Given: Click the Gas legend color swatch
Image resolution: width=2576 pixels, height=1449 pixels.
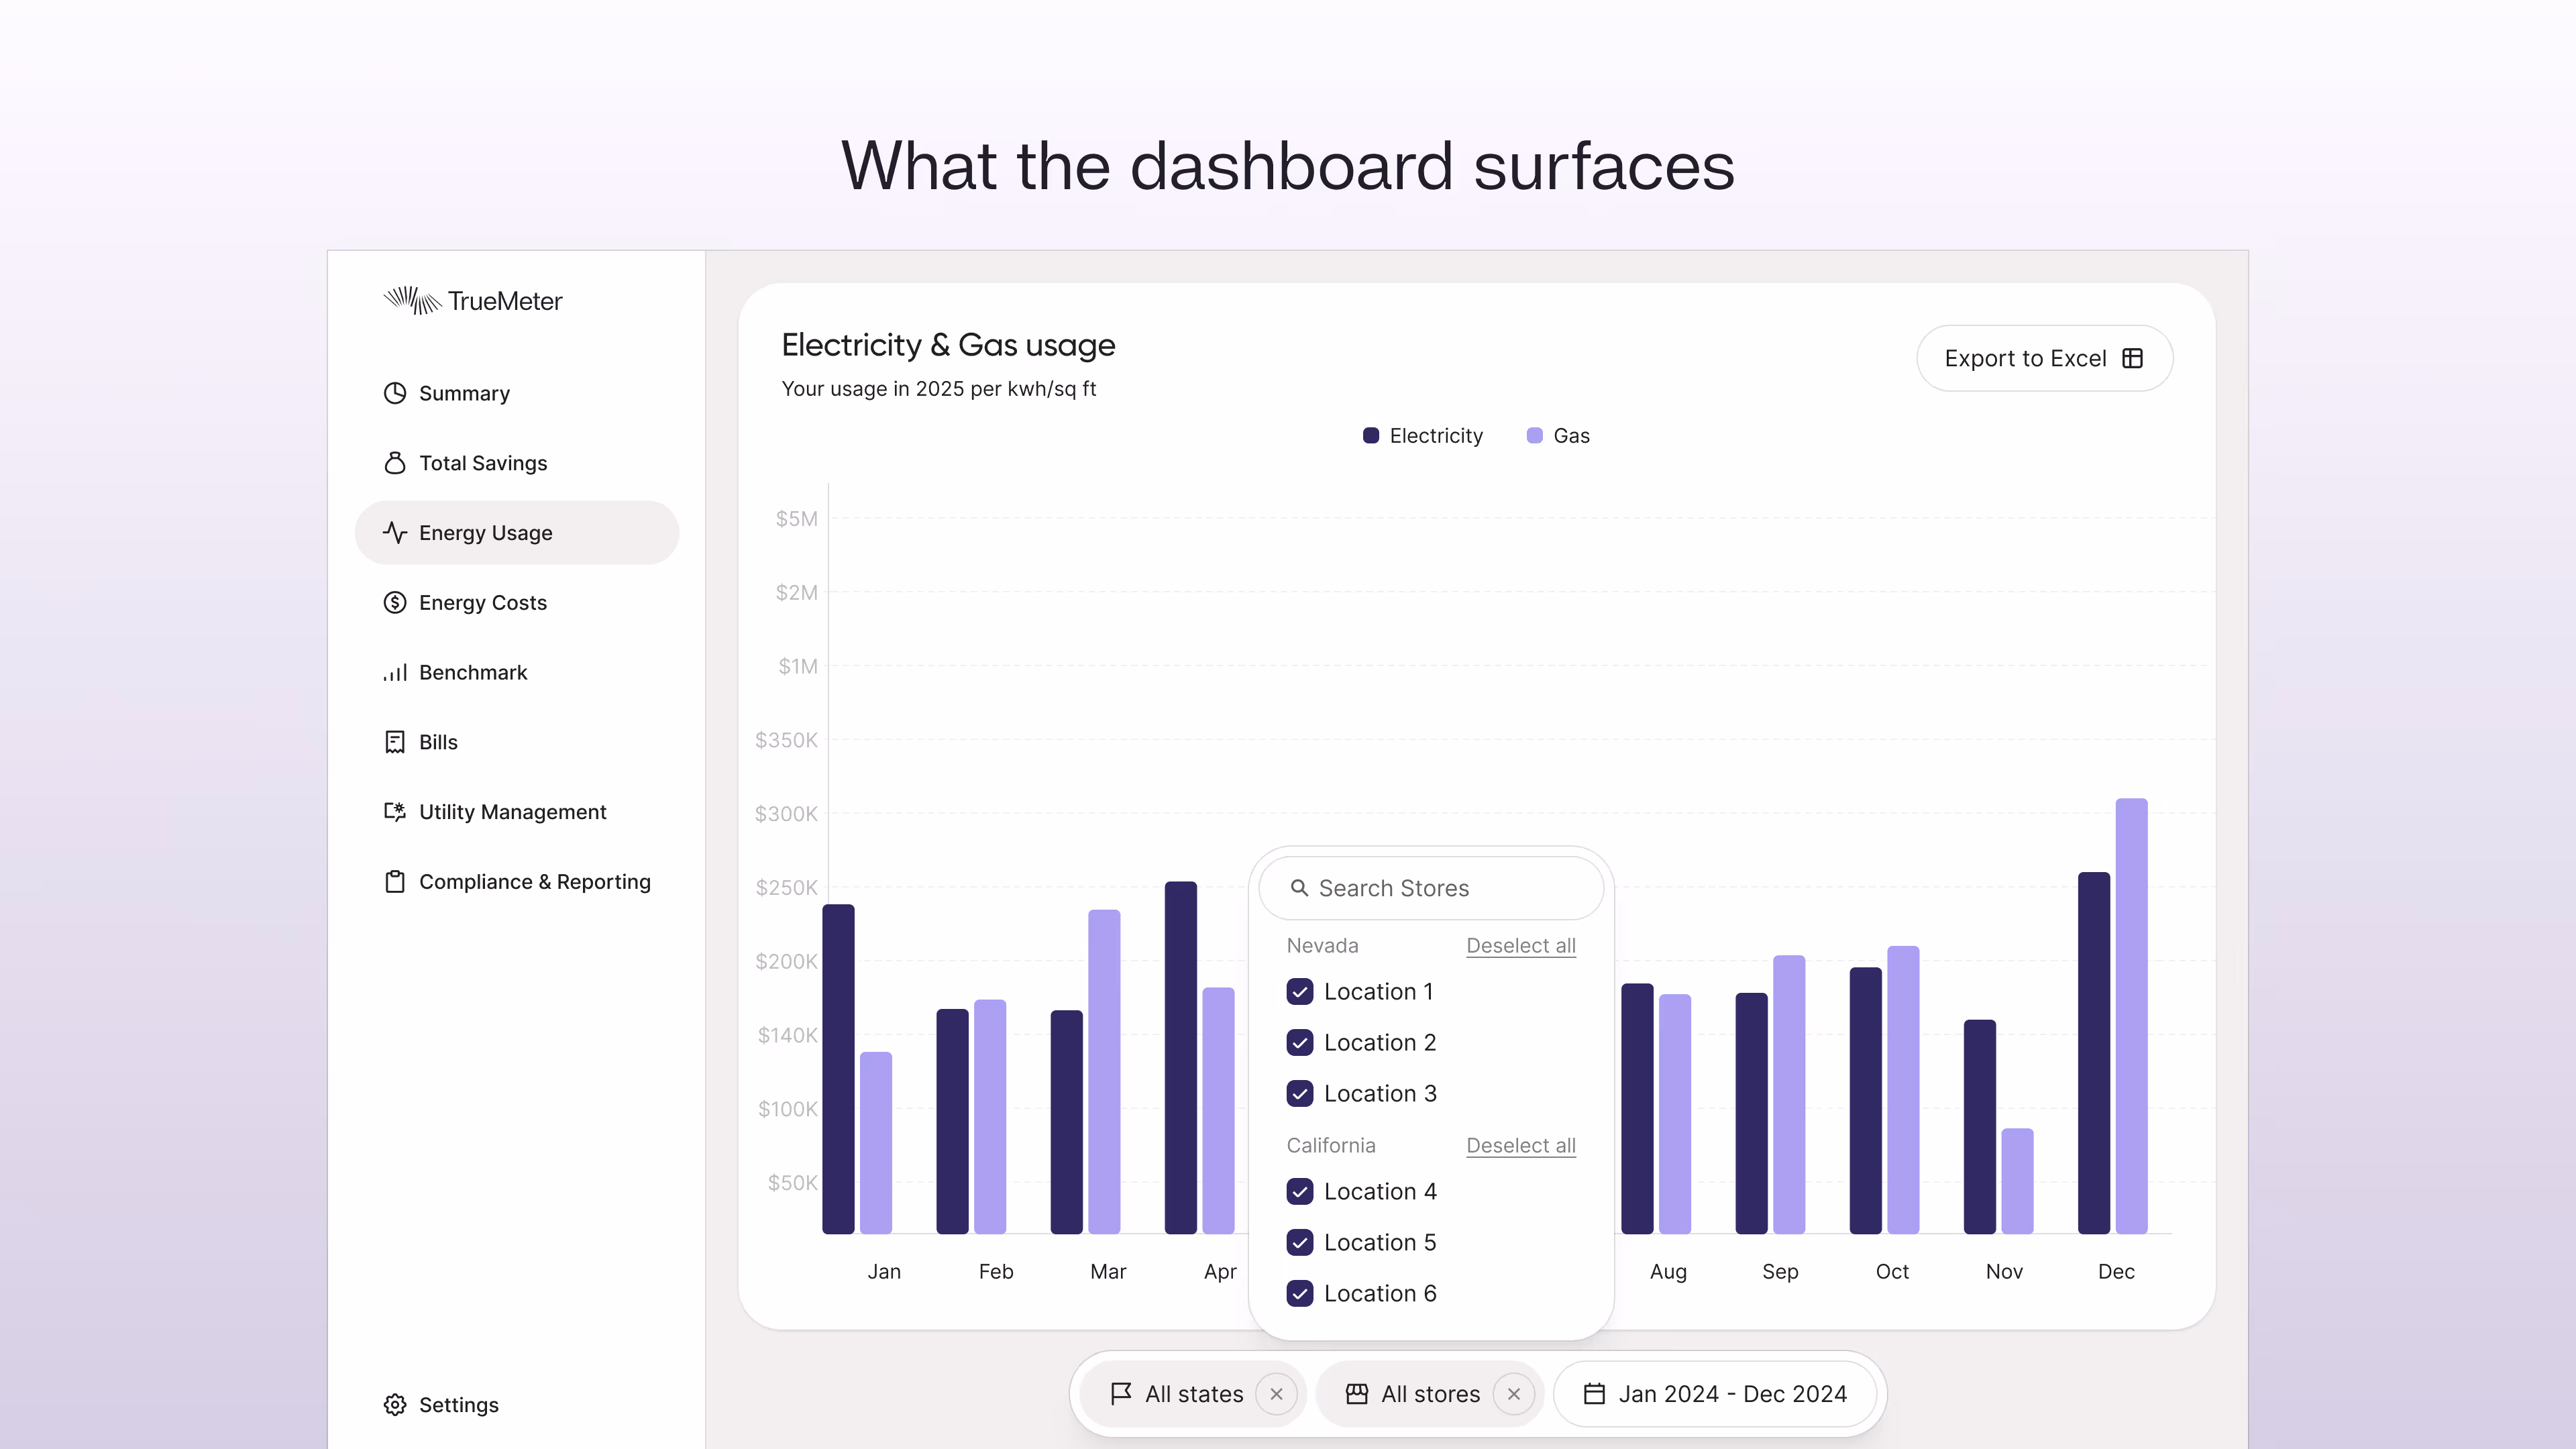Looking at the screenshot, I should 1534,436.
